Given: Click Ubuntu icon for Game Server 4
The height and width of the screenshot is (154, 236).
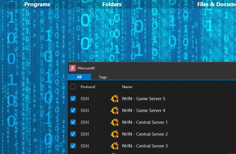Looking at the screenshot, I should click(115, 110).
